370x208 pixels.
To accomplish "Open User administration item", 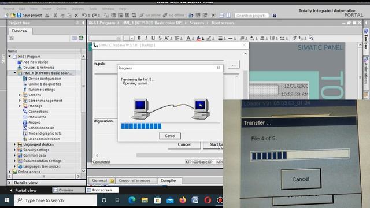I will click(x=44, y=139).
